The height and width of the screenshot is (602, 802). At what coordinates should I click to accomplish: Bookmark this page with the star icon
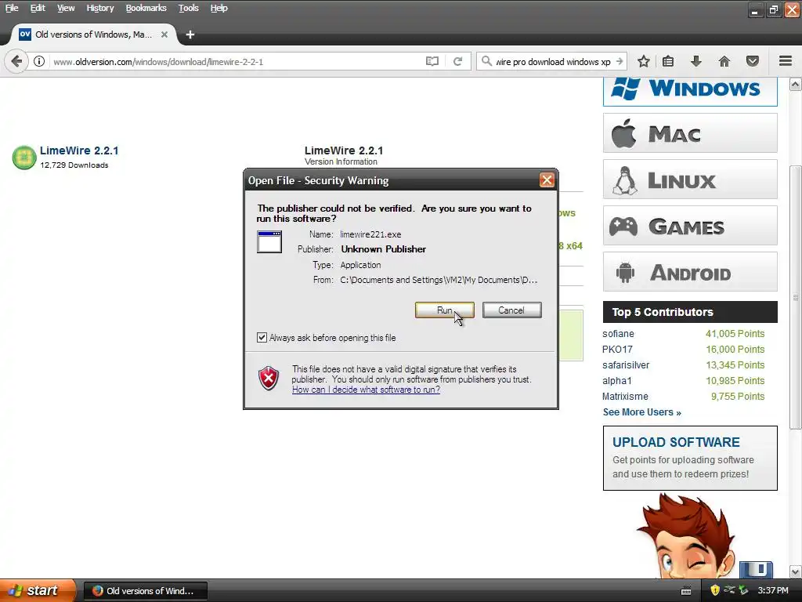click(644, 61)
